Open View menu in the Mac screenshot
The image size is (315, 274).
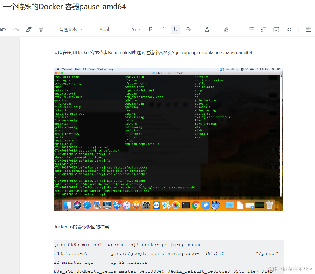[92, 69]
